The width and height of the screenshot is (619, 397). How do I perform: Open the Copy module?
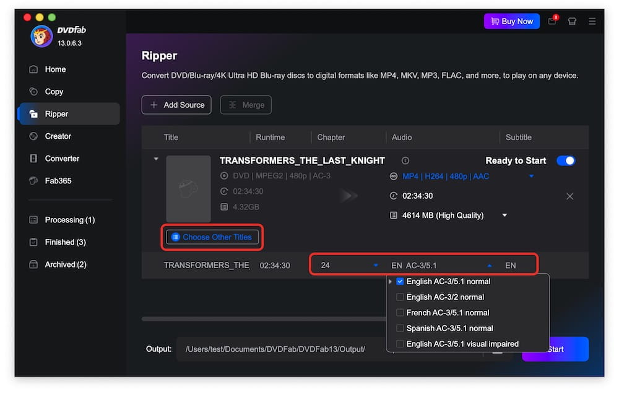coord(54,92)
